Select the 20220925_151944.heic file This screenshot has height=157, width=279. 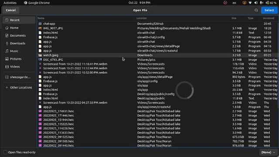[x=157, y=120]
